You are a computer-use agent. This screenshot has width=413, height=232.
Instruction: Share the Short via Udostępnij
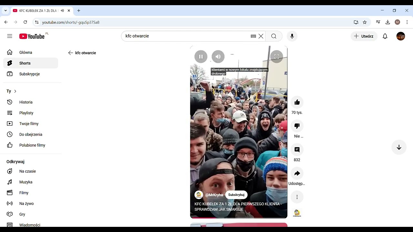tap(297, 173)
